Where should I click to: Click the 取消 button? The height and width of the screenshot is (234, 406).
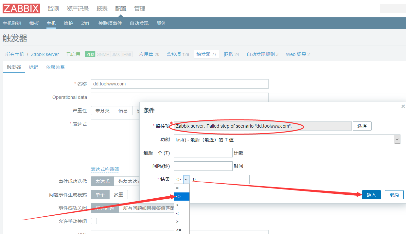(x=394, y=195)
